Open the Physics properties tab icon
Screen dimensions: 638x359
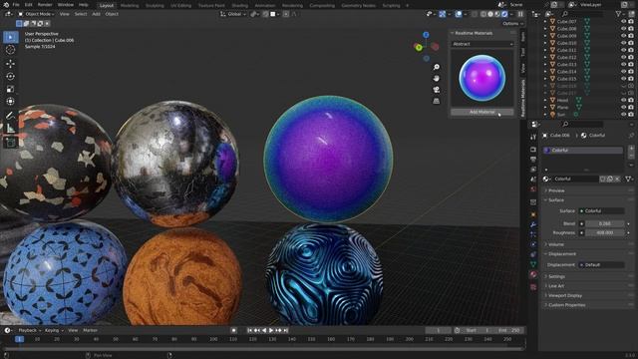tap(533, 244)
